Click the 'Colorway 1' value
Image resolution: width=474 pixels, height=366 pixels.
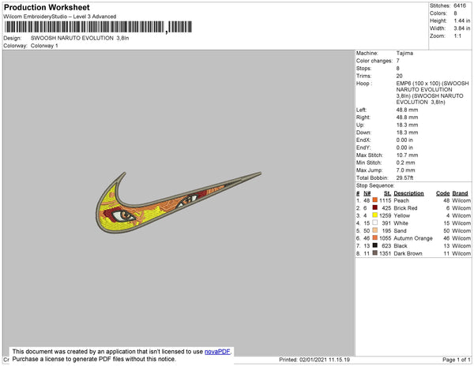[x=44, y=46]
